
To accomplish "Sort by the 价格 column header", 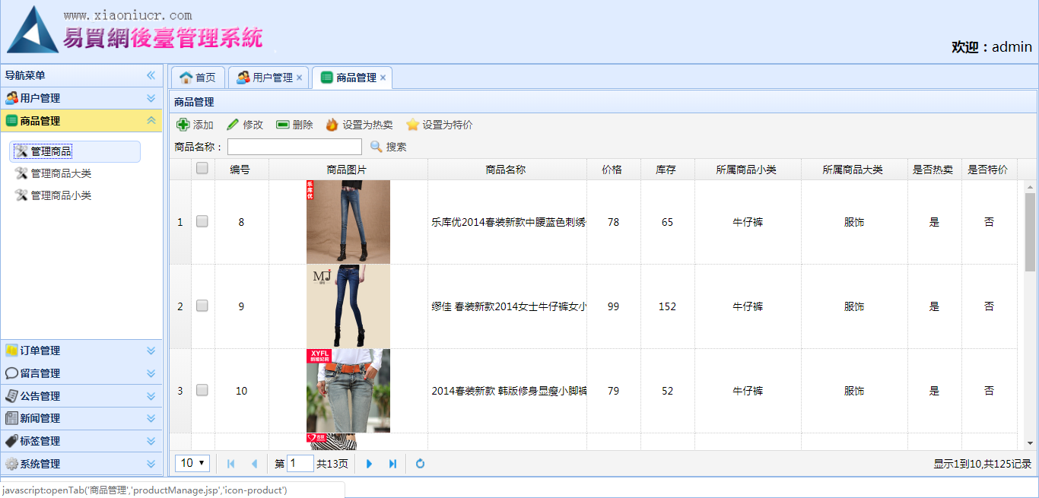I will click(613, 170).
